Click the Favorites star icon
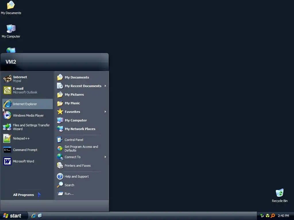The image size is (294, 220). (x=60, y=112)
